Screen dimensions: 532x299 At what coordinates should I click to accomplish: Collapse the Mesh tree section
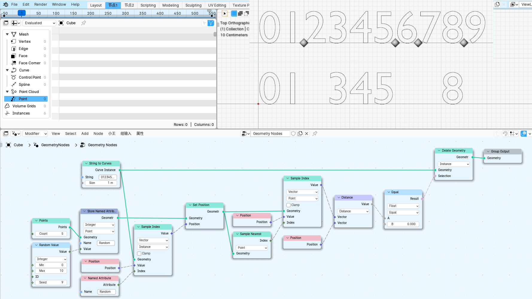point(7,34)
